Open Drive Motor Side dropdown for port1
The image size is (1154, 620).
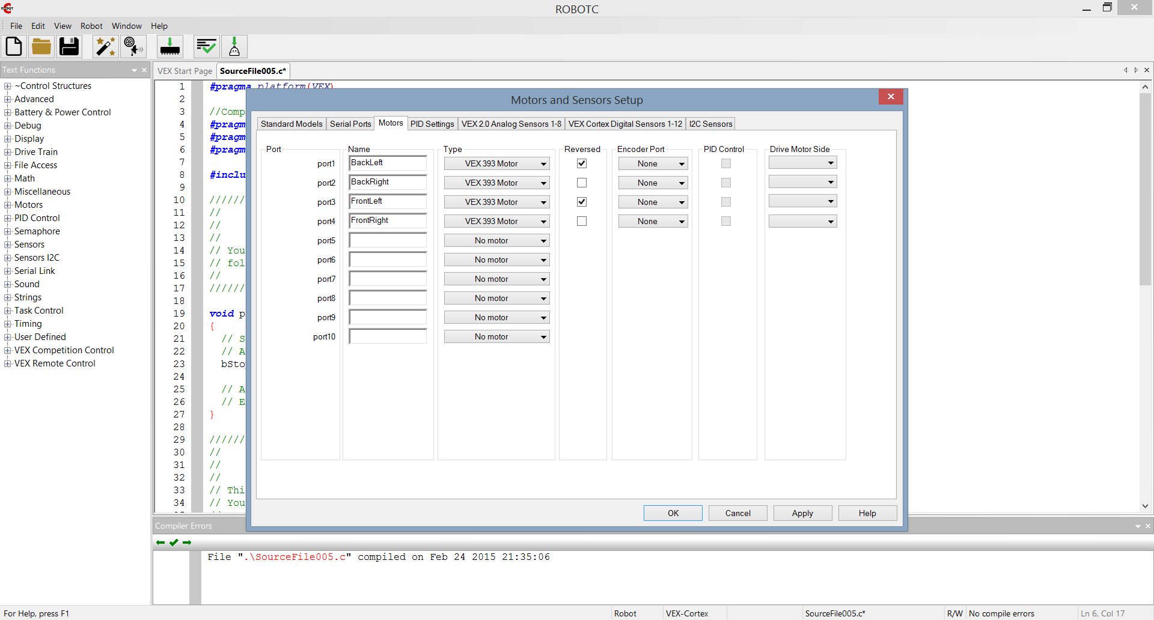802,163
